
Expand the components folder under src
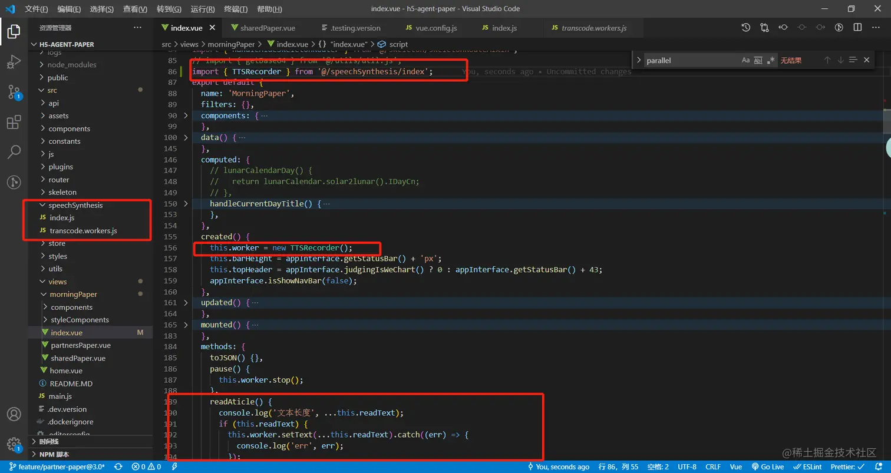(x=69, y=128)
